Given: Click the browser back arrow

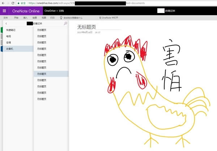Looking at the screenshot, I should pyautogui.click(x=3, y=3).
